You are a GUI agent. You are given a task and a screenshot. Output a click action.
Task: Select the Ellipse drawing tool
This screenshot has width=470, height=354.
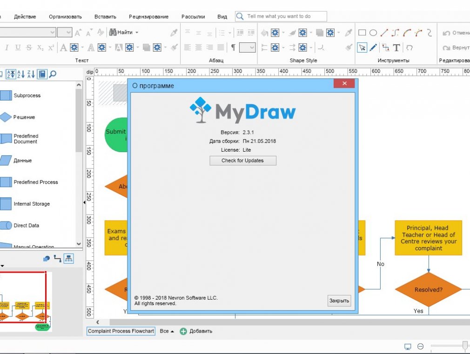click(373, 33)
